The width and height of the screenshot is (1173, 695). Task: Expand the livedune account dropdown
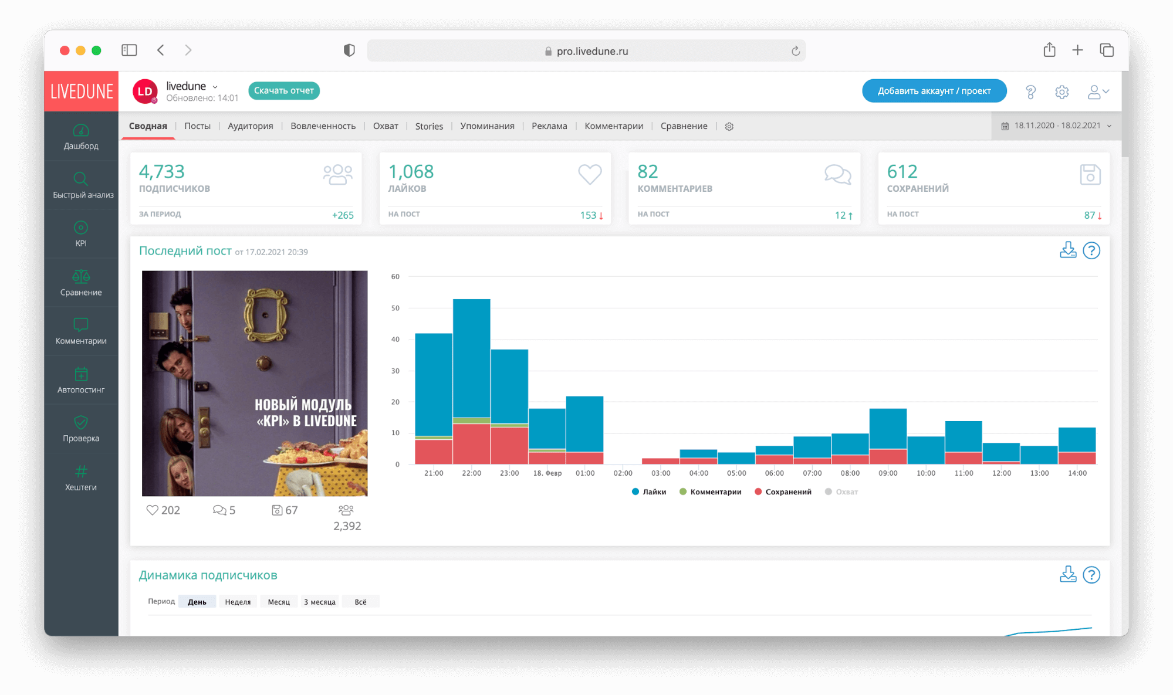click(x=215, y=87)
